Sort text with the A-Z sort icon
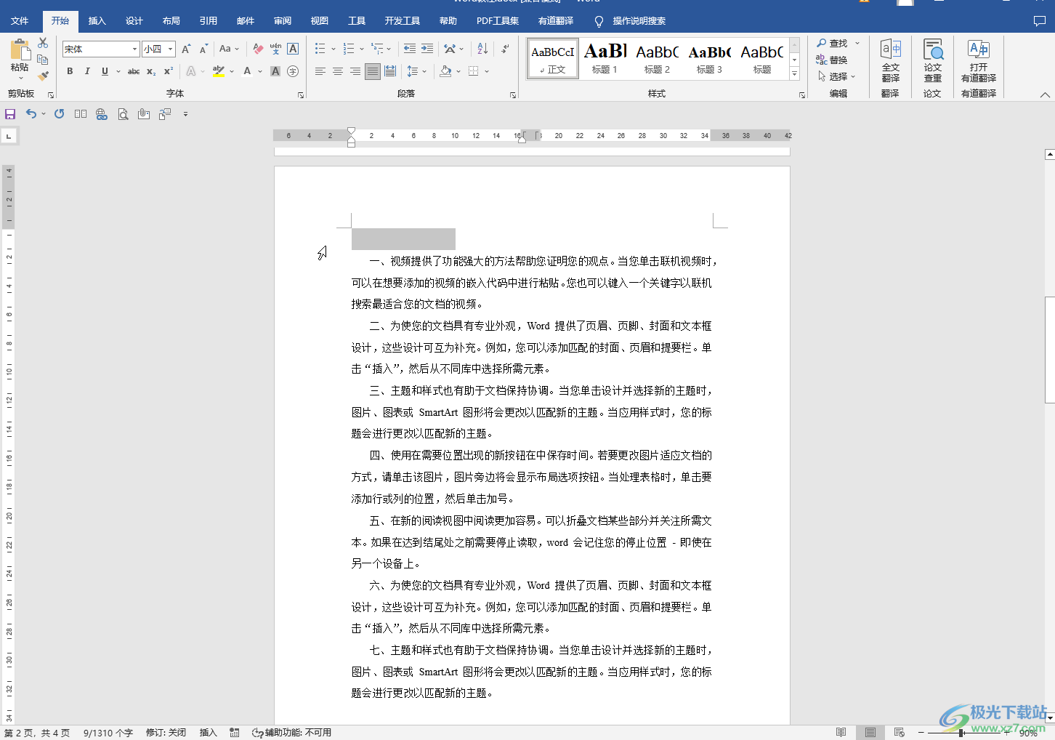 (x=482, y=49)
